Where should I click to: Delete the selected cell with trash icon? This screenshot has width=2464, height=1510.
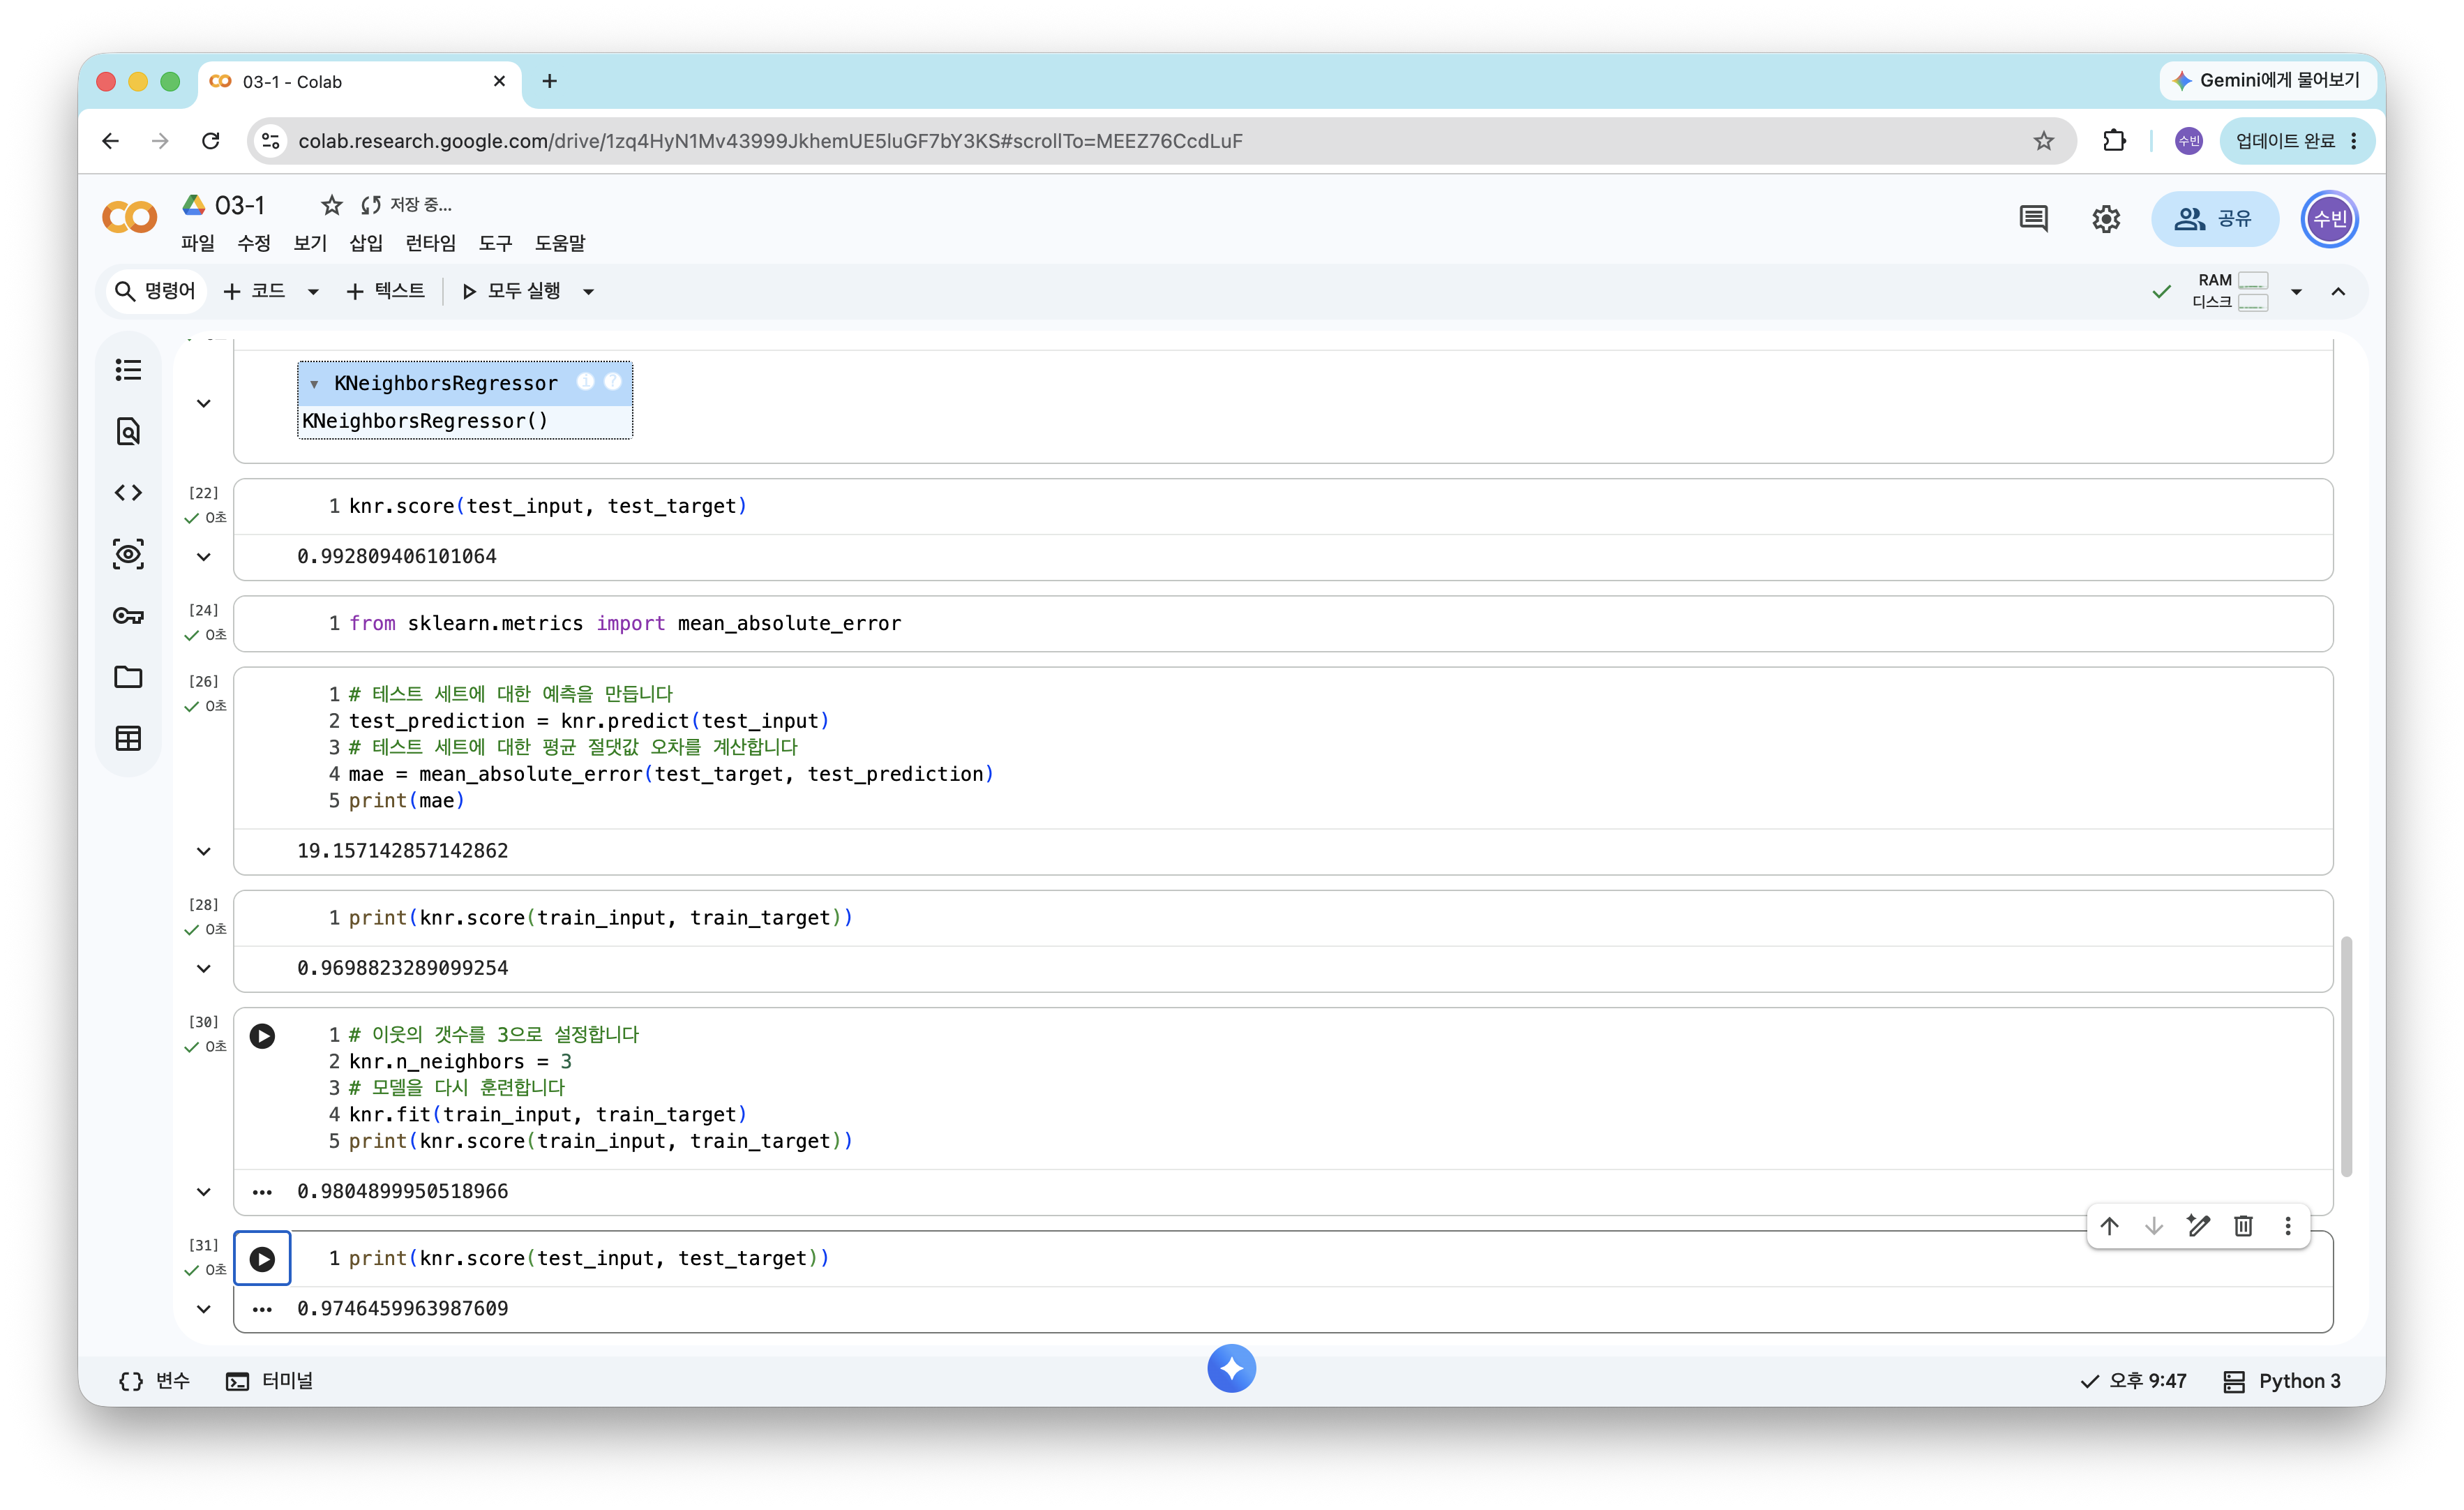pos(2243,1226)
